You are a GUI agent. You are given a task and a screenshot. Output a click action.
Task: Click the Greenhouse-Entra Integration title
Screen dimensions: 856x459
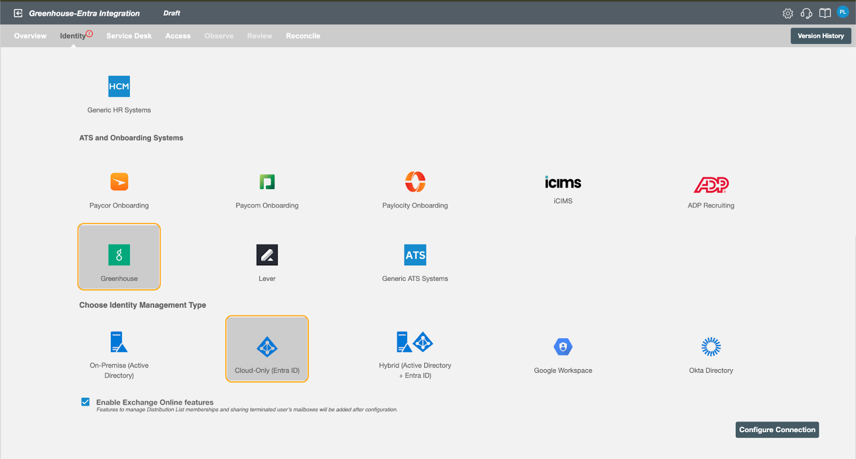(84, 13)
